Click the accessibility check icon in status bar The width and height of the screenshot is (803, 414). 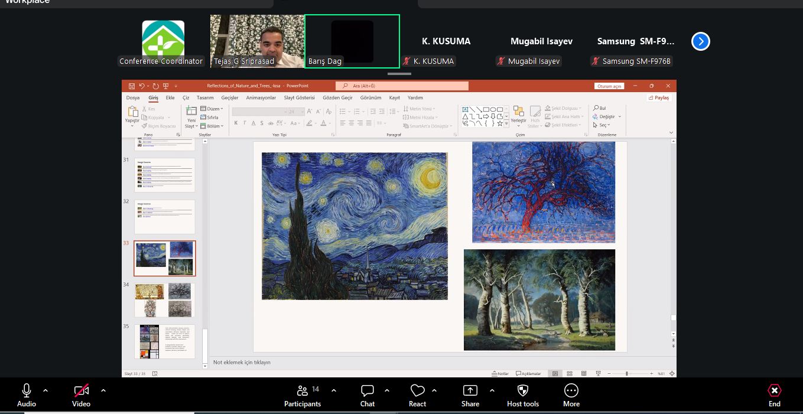(155, 373)
